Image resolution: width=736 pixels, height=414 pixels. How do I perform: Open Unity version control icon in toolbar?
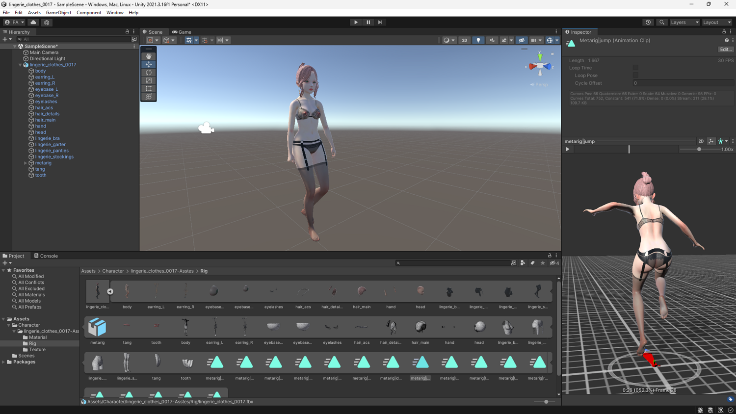47,22
